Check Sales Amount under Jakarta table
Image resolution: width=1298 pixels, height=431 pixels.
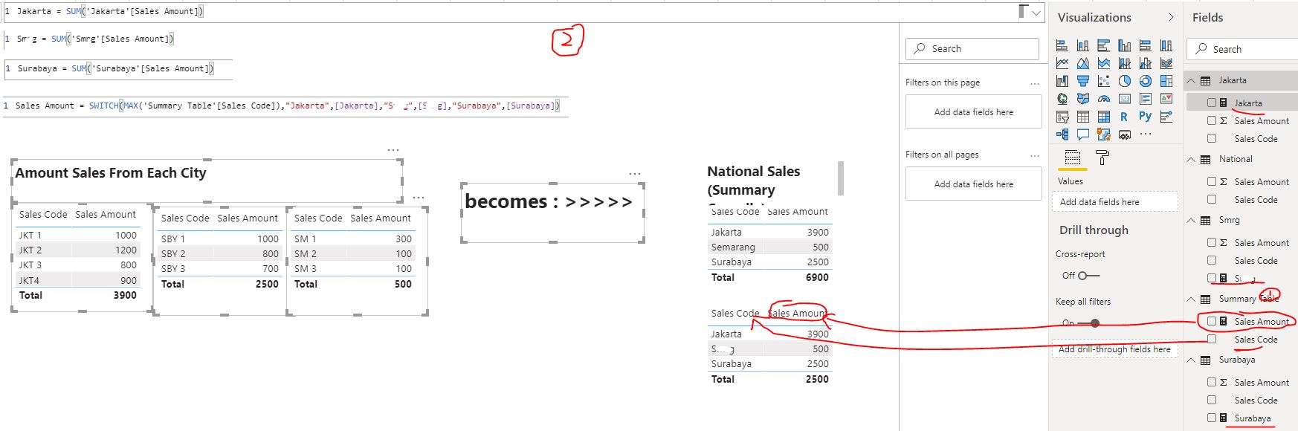tap(1212, 120)
